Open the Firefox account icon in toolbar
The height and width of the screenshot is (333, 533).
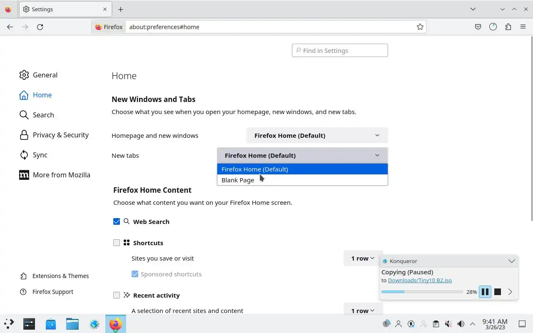[493, 27]
